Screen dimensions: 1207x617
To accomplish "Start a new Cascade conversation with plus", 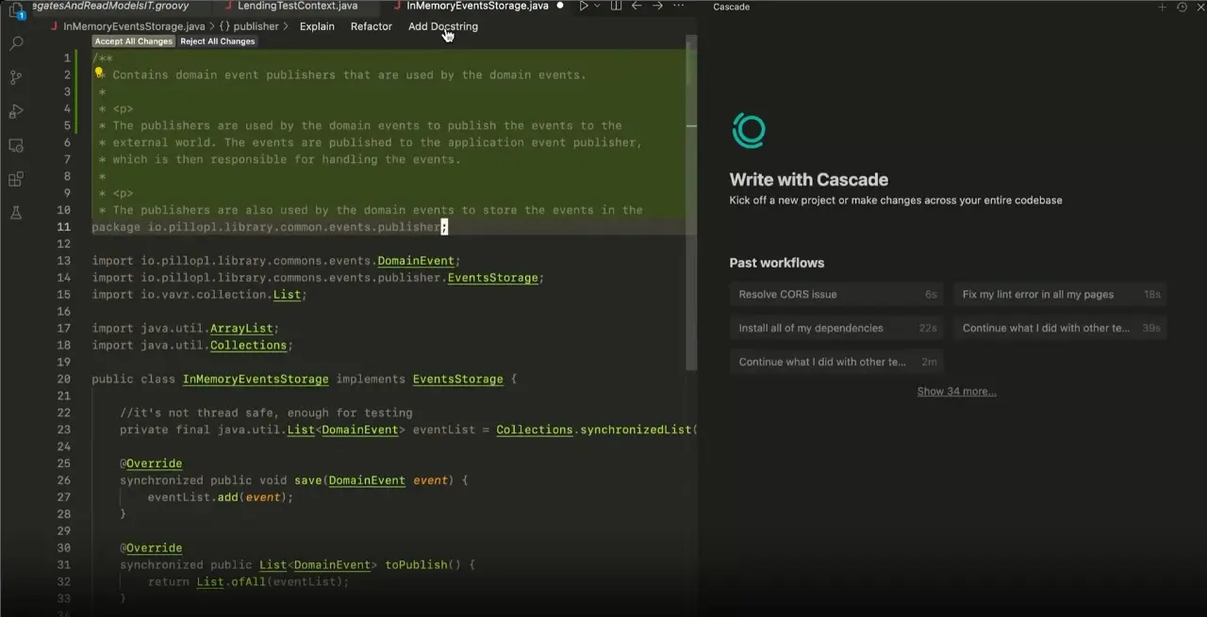I will coord(1162,7).
